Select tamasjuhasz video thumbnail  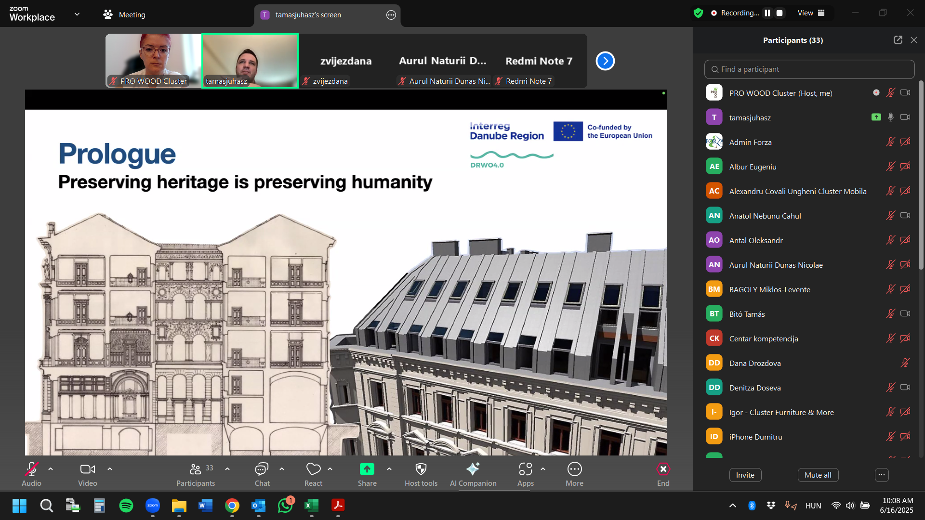pos(250,61)
